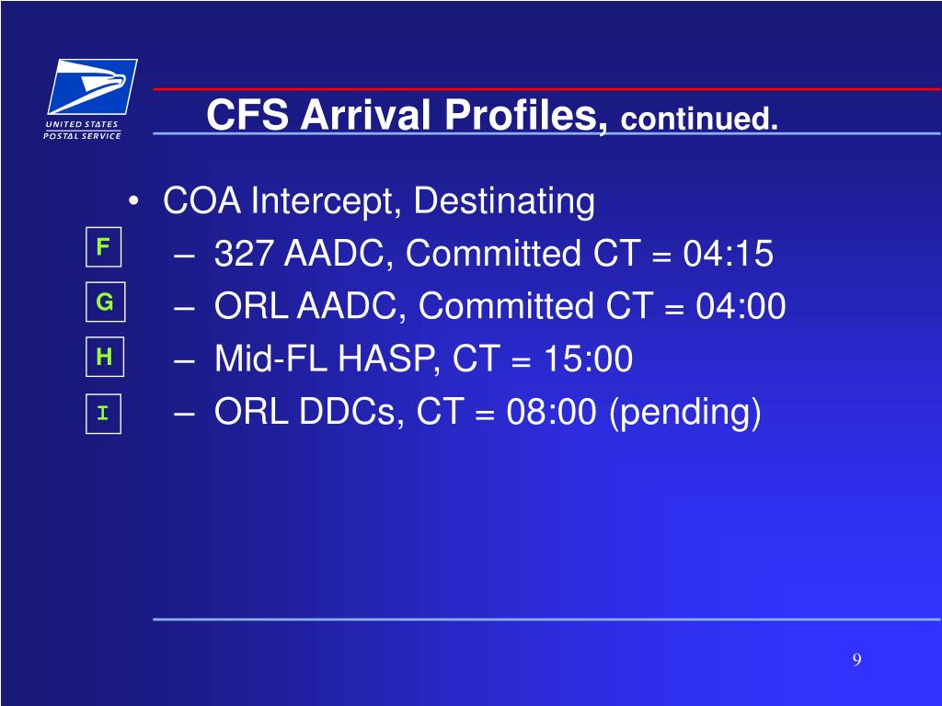Select the H label box
Image resolution: width=942 pixels, height=706 pixels.
click(x=105, y=357)
